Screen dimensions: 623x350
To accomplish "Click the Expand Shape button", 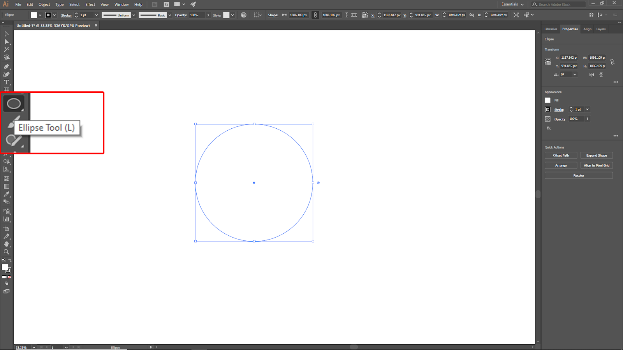I will click(x=597, y=156).
